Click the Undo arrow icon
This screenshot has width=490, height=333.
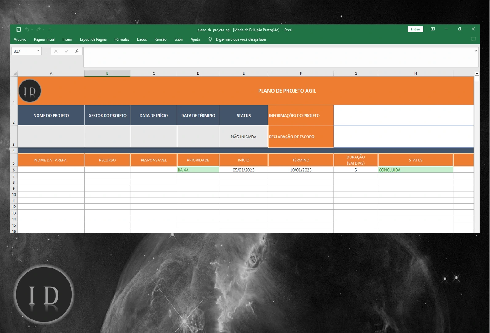point(27,30)
